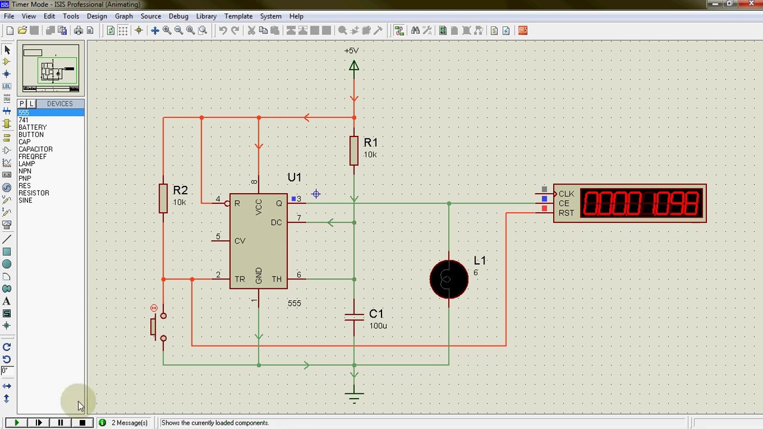Open the Template menu
Screen dimensions: 763x429
(238, 16)
